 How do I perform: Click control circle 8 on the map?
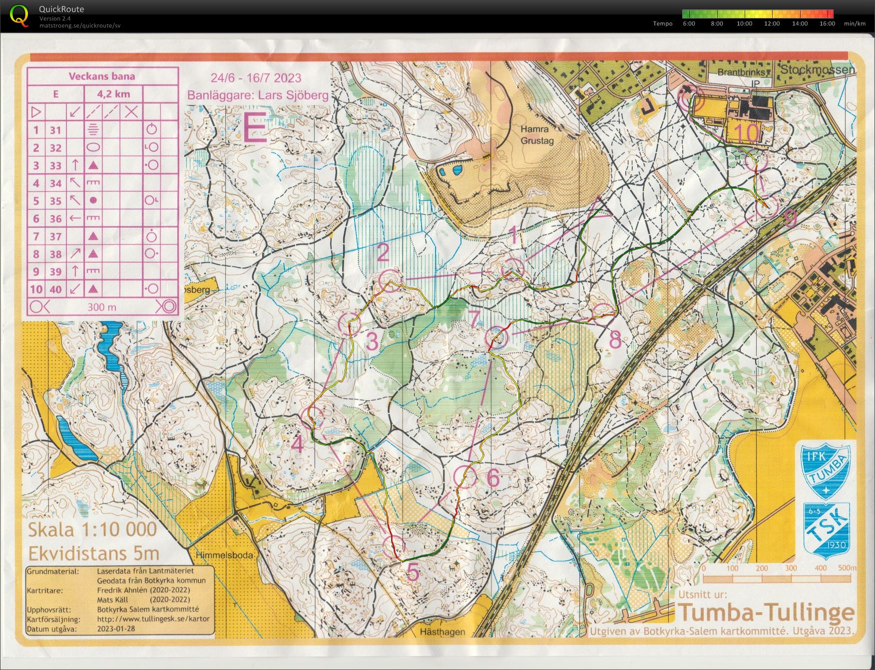click(603, 314)
